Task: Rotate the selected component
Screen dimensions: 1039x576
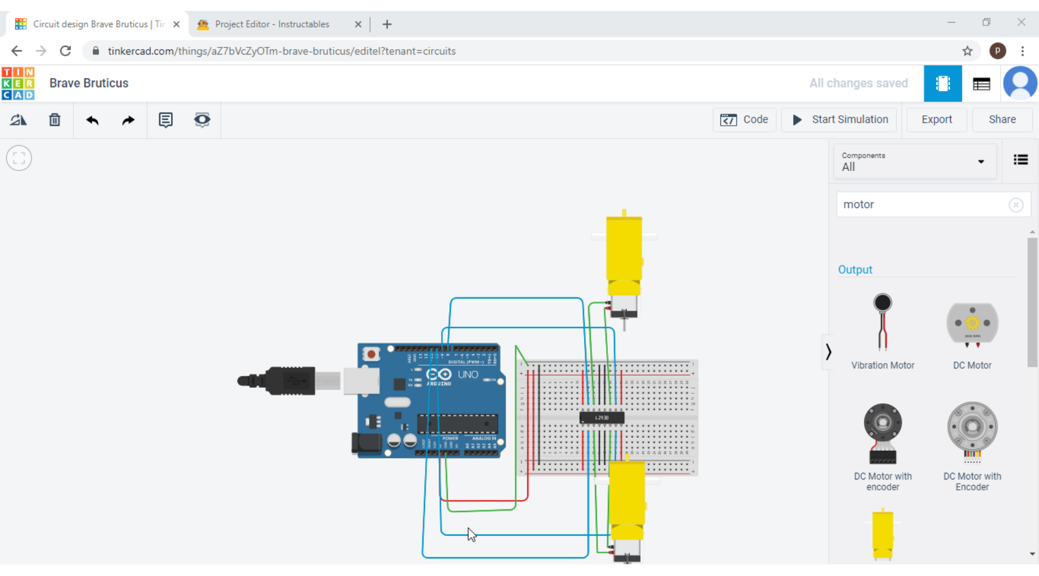Action: coord(18,120)
